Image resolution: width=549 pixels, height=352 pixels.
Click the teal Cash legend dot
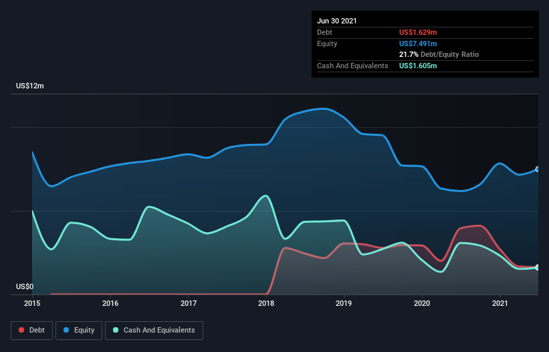pos(116,330)
